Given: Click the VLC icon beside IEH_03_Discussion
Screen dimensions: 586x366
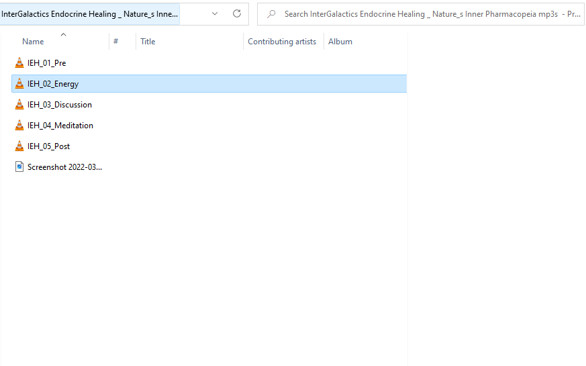Looking at the screenshot, I should (x=19, y=105).
